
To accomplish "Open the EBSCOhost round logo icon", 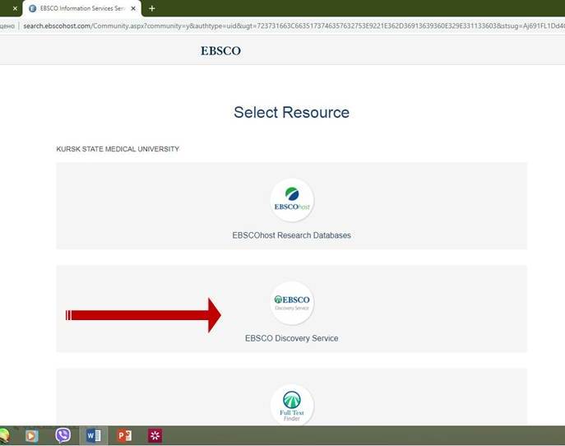I will click(292, 200).
